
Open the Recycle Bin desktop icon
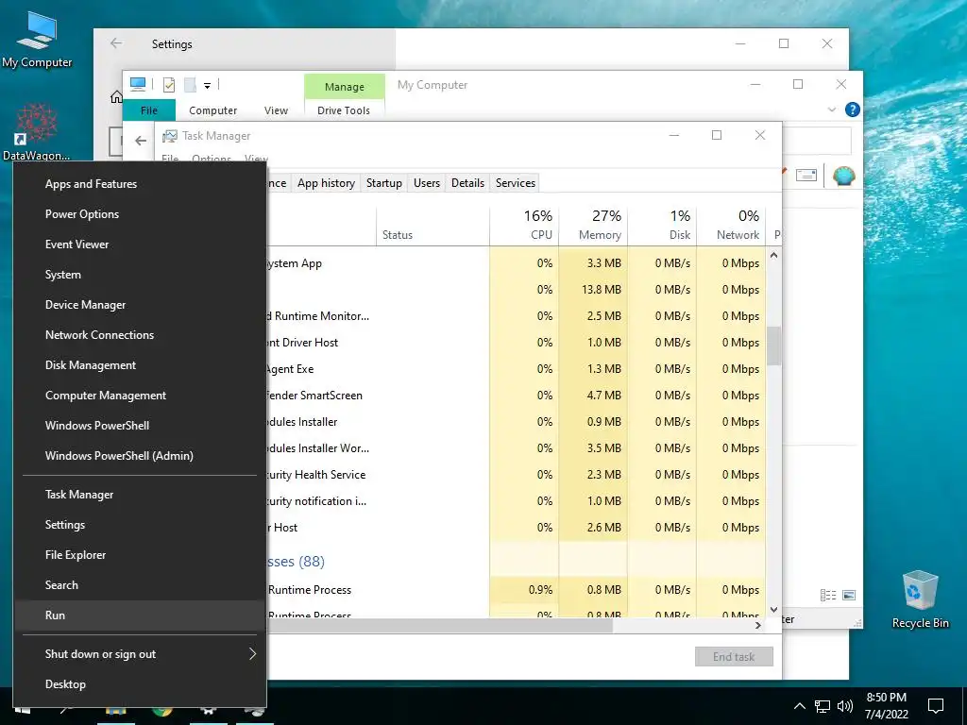pyautogui.click(x=920, y=599)
